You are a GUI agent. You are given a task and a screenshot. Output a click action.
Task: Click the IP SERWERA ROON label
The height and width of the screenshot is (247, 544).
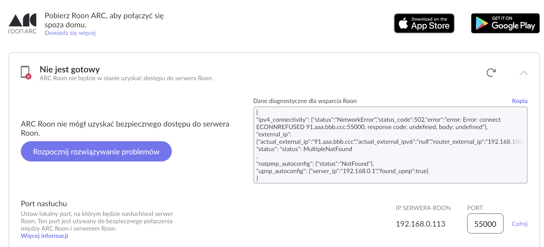point(423,208)
